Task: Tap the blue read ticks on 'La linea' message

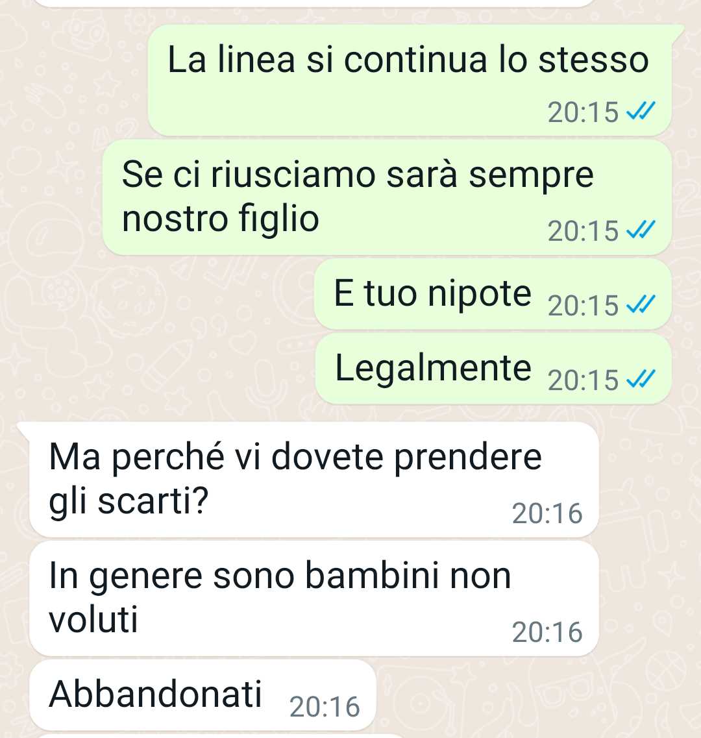Action: pos(641,112)
